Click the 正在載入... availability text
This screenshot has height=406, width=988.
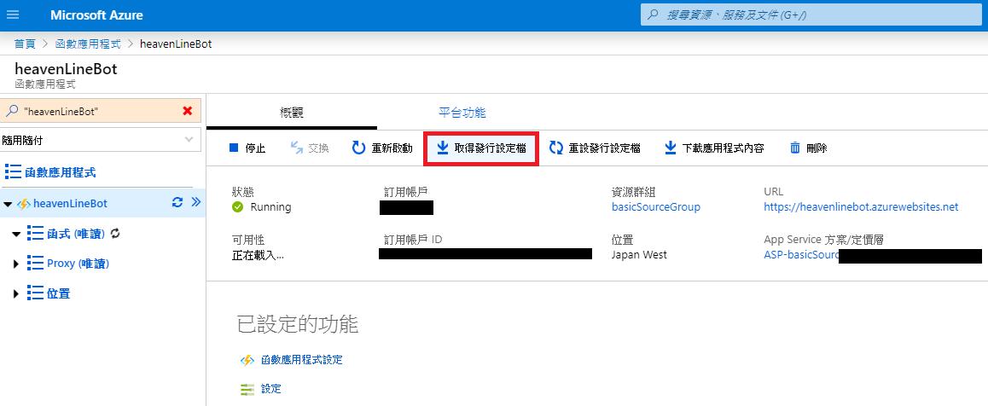point(259,255)
